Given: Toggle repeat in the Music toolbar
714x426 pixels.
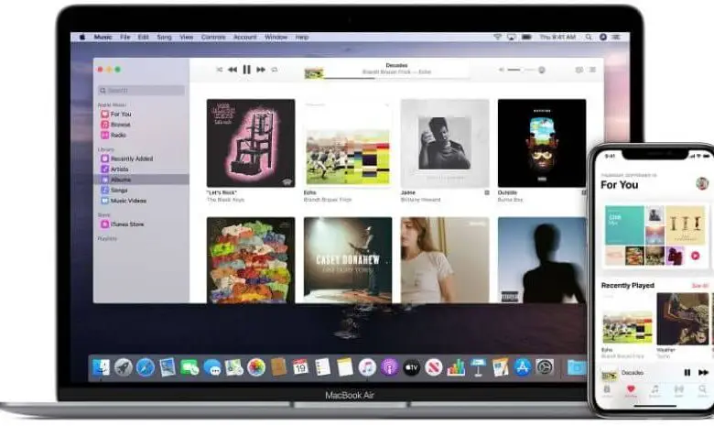Looking at the screenshot, I should [x=274, y=70].
